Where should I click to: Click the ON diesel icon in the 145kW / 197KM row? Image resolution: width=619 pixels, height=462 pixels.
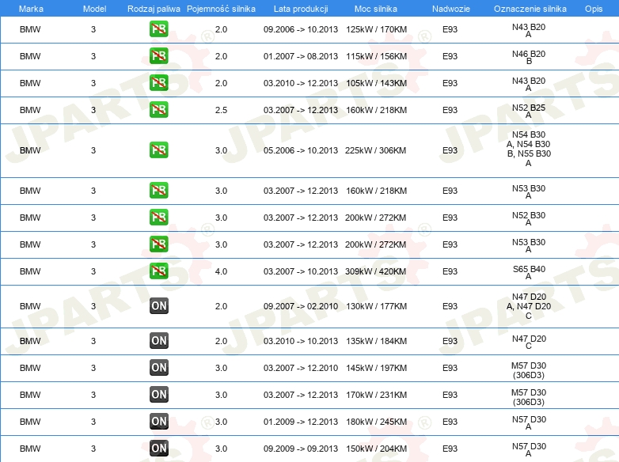pyautogui.click(x=158, y=367)
